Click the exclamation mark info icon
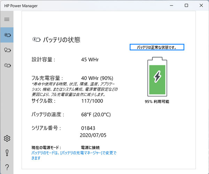 [7, 153]
